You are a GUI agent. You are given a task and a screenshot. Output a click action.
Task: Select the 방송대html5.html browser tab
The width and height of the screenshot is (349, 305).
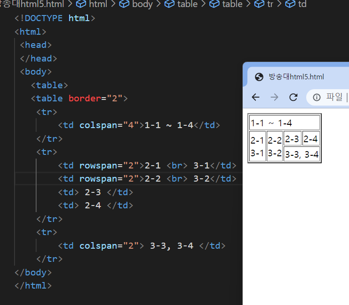(298, 76)
